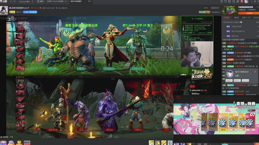
Task: Mute the audio of Machine stream tab
Action: point(65,1)
